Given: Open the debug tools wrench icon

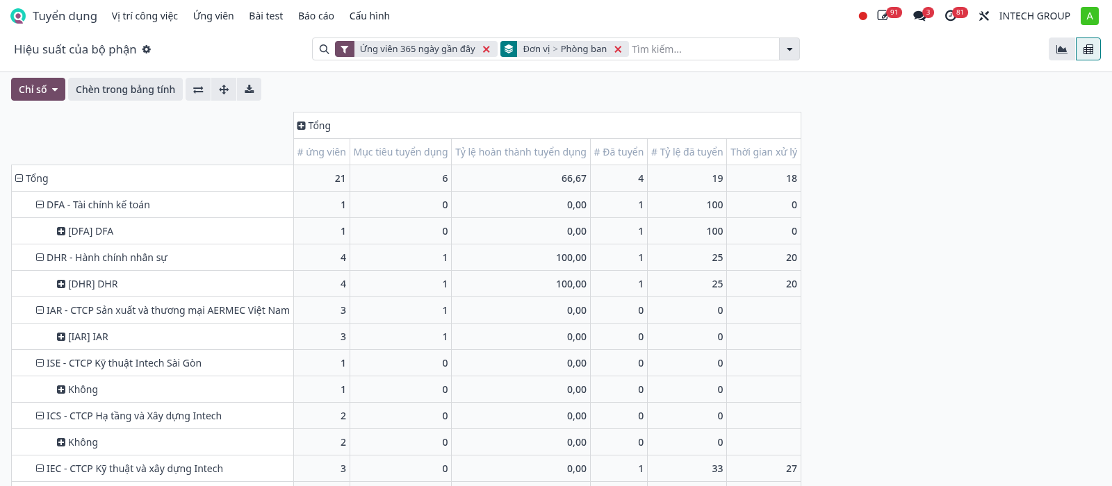Looking at the screenshot, I should 984,16.
